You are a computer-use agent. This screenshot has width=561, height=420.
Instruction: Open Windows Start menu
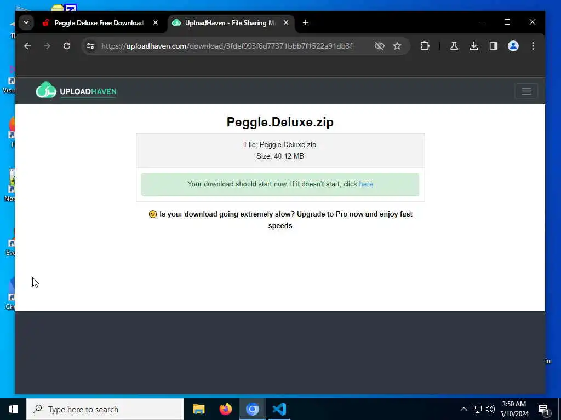pyautogui.click(x=13, y=409)
